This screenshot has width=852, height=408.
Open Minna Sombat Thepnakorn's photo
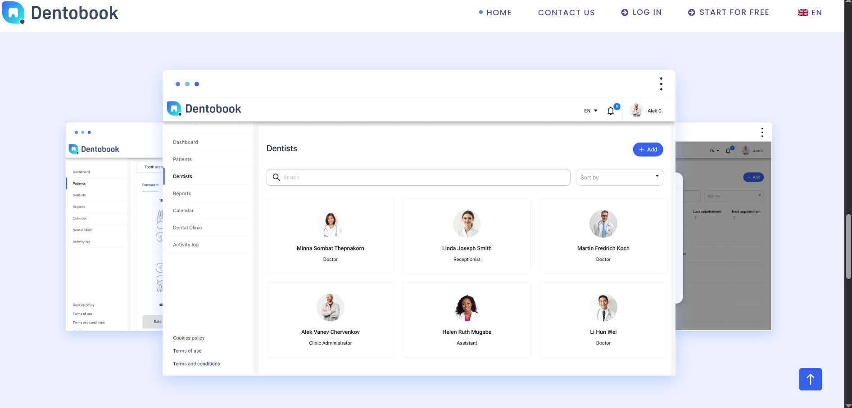click(x=331, y=224)
